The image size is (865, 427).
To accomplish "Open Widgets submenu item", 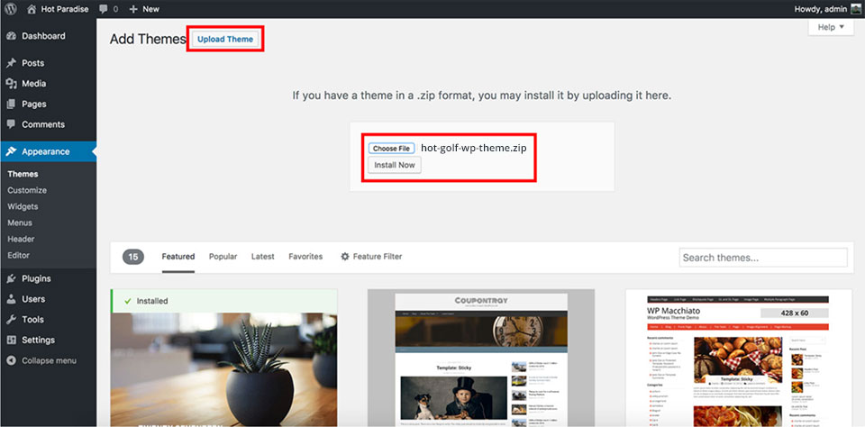I will [x=23, y=206].
